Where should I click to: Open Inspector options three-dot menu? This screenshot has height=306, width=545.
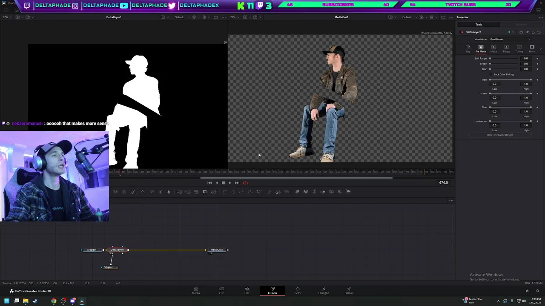pos(541,17)
